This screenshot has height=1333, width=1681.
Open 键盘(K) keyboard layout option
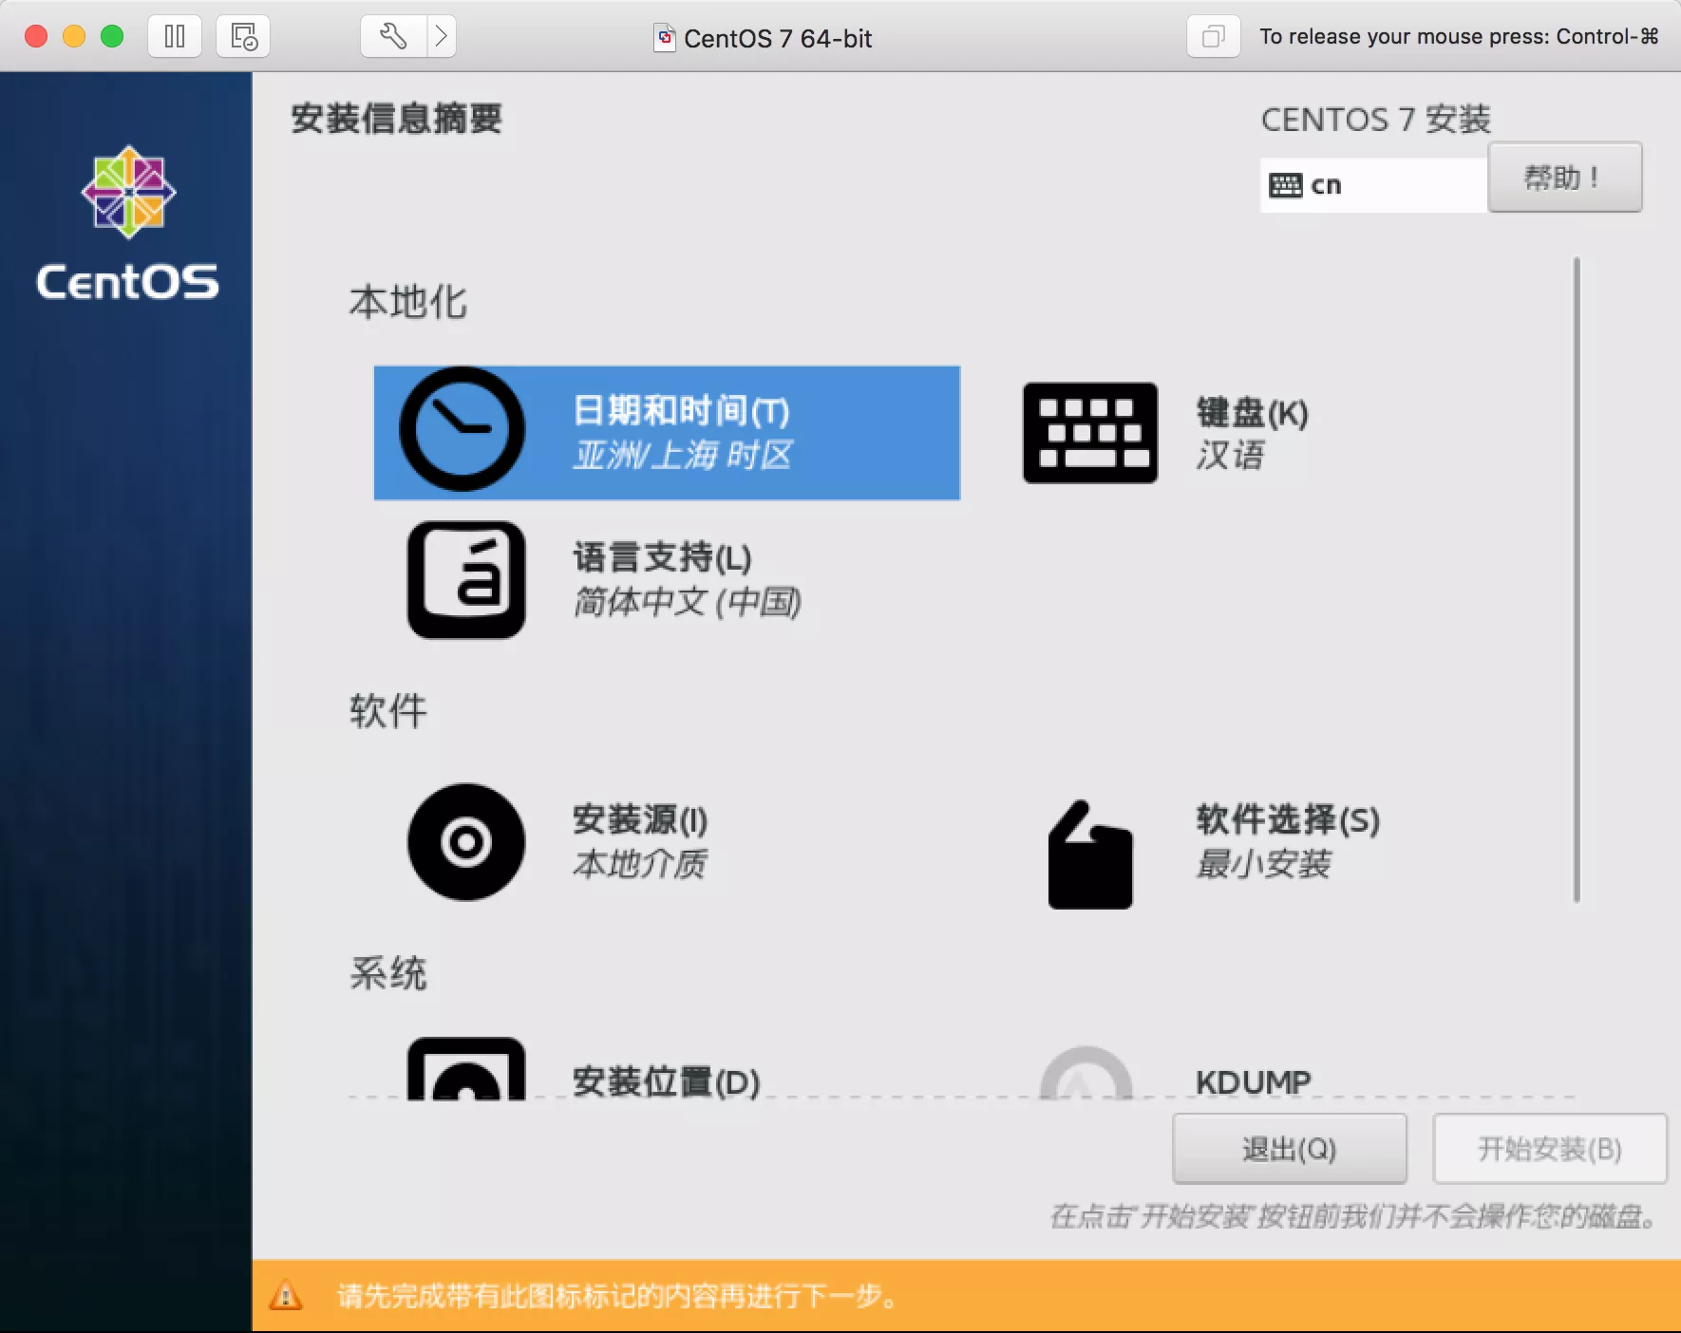1253,413
